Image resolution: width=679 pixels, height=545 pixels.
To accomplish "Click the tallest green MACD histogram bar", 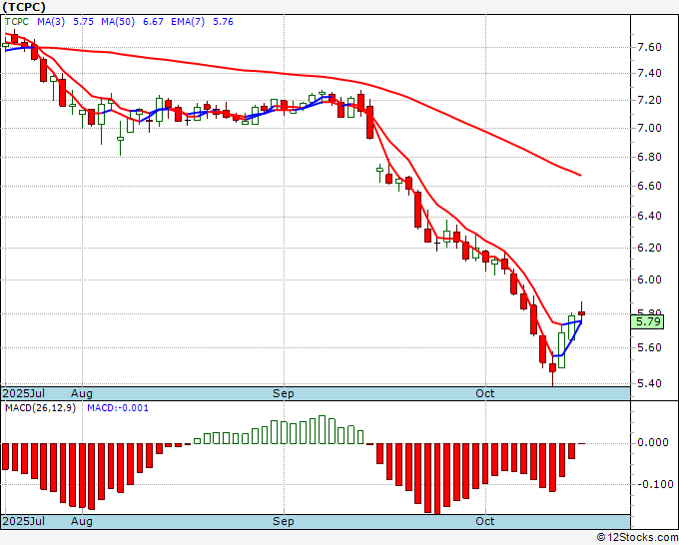I will 322,430.
